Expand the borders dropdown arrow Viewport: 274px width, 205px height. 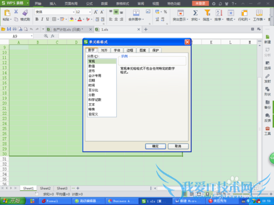coord(58,19)
